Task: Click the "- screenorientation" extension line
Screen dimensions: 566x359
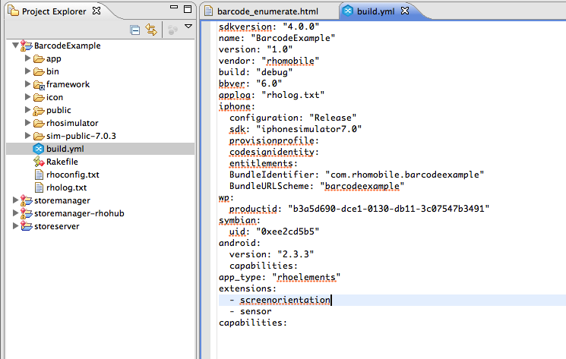Action: (x=280, y=300)
